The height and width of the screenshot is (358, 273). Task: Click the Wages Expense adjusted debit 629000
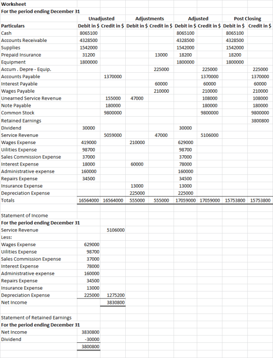186,143
